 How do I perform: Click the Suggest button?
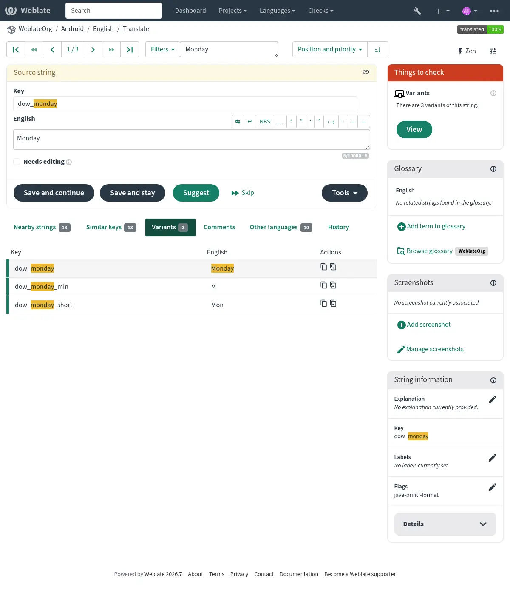(196, 193)
